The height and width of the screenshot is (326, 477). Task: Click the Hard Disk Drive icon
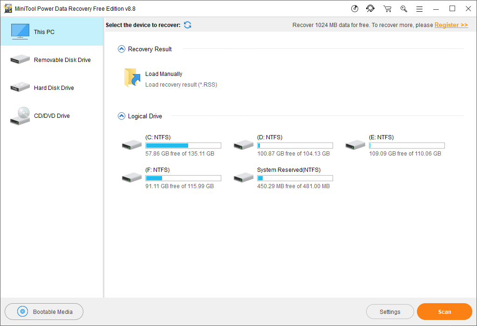20,87
